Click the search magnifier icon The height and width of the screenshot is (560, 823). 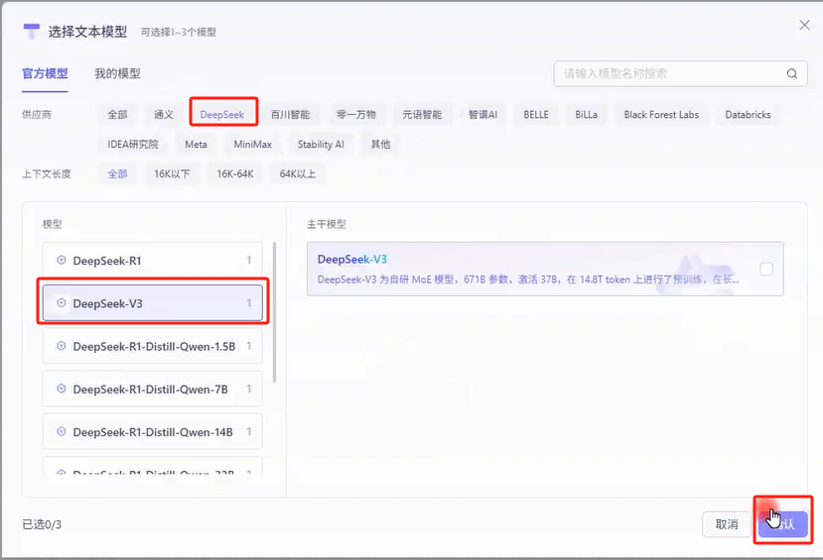[792, 74]
